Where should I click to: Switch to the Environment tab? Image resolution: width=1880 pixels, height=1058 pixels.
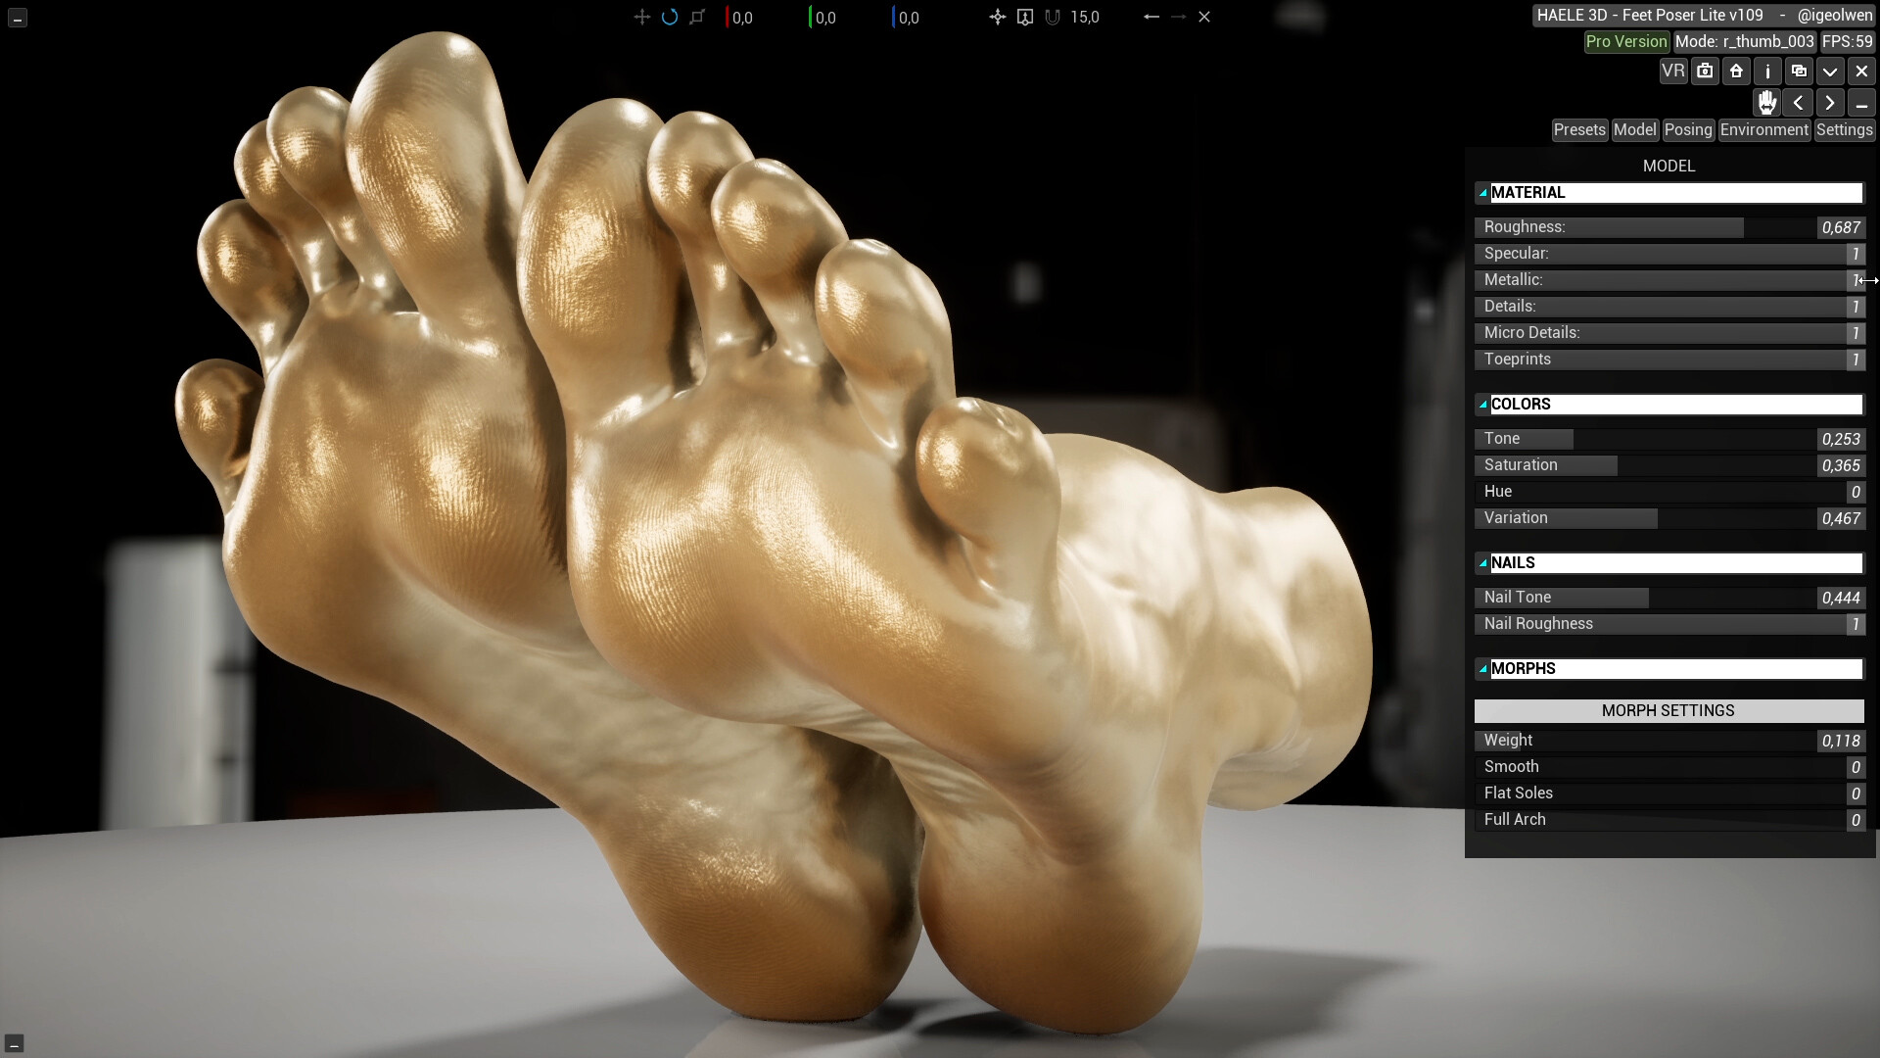[1763, 130]
